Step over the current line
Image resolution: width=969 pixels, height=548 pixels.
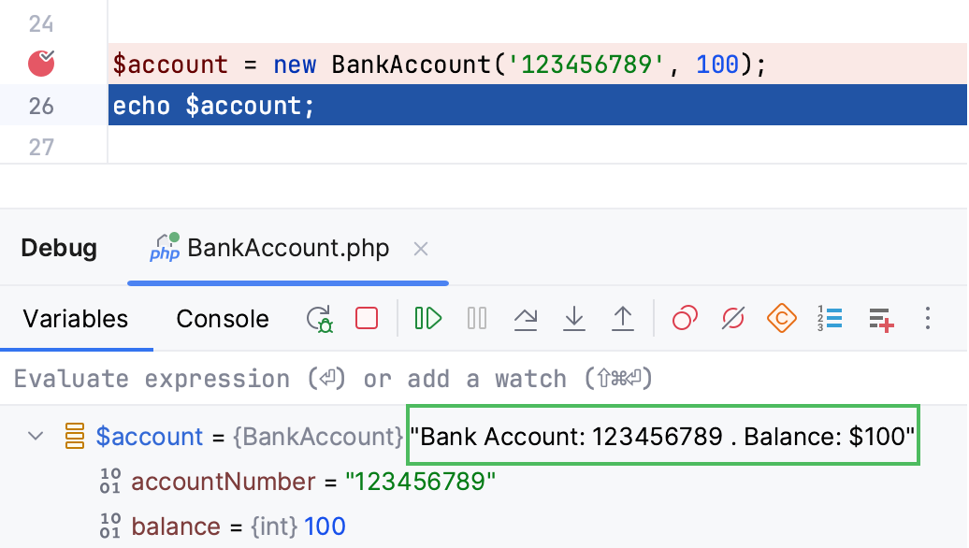pos(526,318)
